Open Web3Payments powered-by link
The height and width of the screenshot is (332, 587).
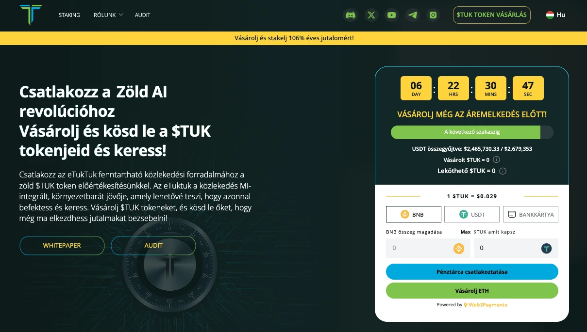tap(486, 305)
